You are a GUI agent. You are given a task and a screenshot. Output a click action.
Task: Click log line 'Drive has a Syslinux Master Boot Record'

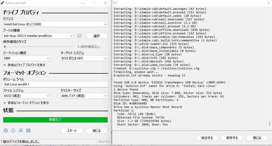[148, 107]
